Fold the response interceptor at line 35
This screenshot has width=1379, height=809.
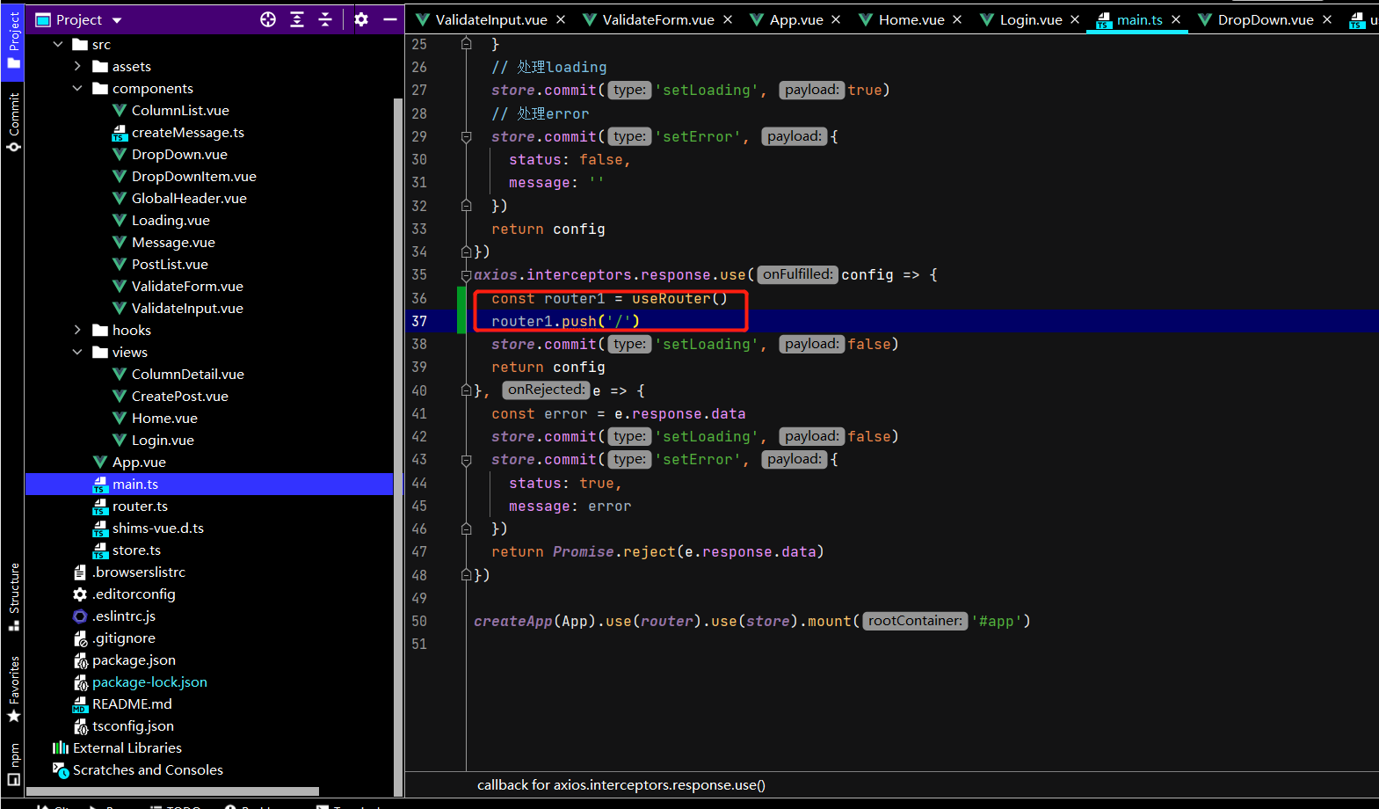pos(467,275)
